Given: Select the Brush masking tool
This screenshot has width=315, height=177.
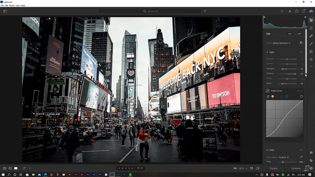Looking at the screenshot, I should coord(311,44).
